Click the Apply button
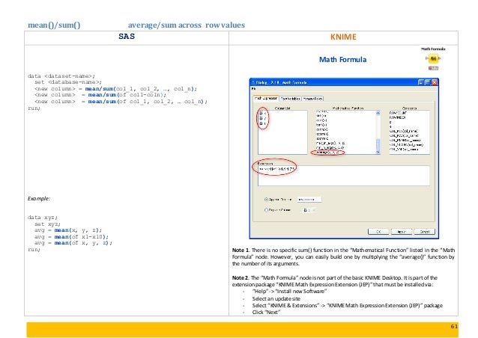Screen dimensions: 478x338 pos(402,232)
